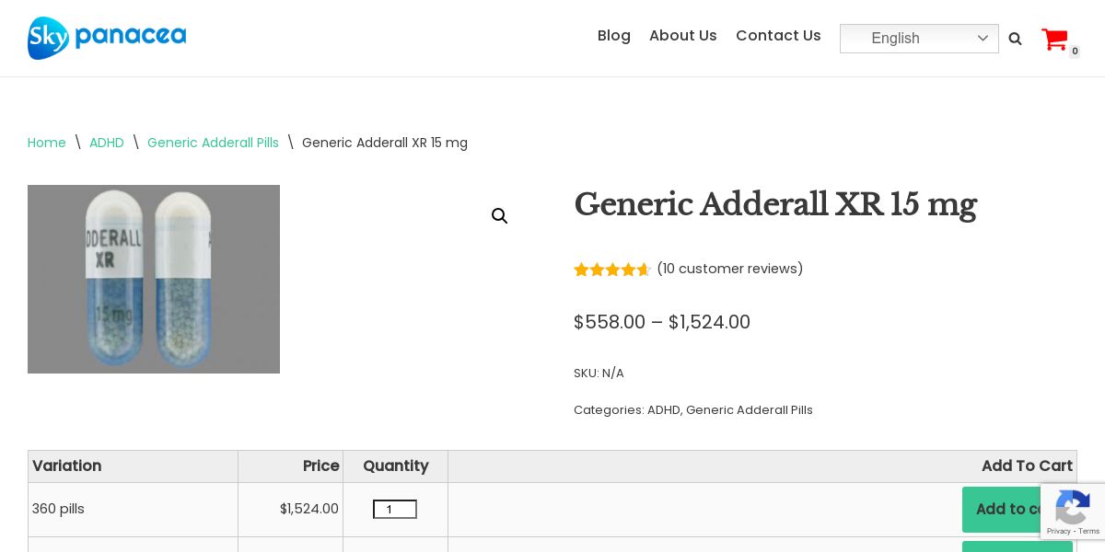Open the Blog menu item
The height and width of the screenshot is (552, 1105).
pos(614,36)
